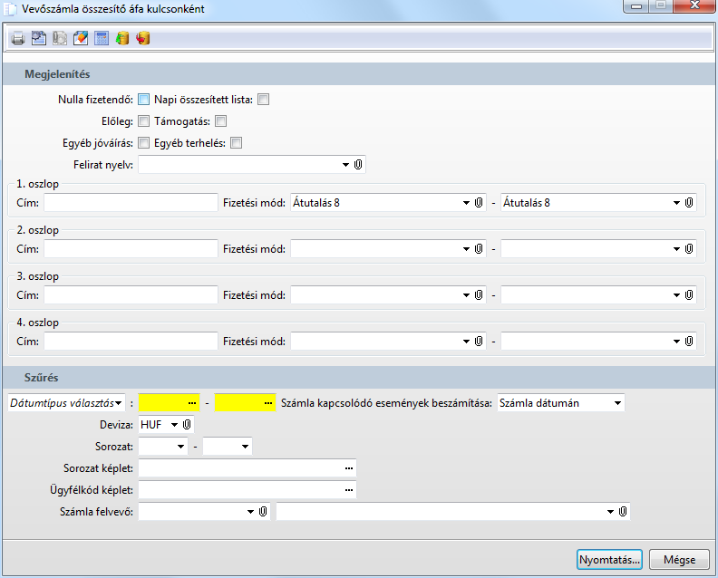Image resolution: width=718 pixels, height=578 pixels.
Task: Open ellipsis picker of first yellow date field
Action: pos(192,403)
